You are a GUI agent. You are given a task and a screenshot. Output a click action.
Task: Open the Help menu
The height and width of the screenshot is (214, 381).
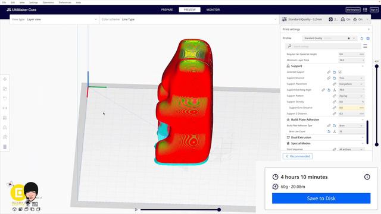(78, 2)
